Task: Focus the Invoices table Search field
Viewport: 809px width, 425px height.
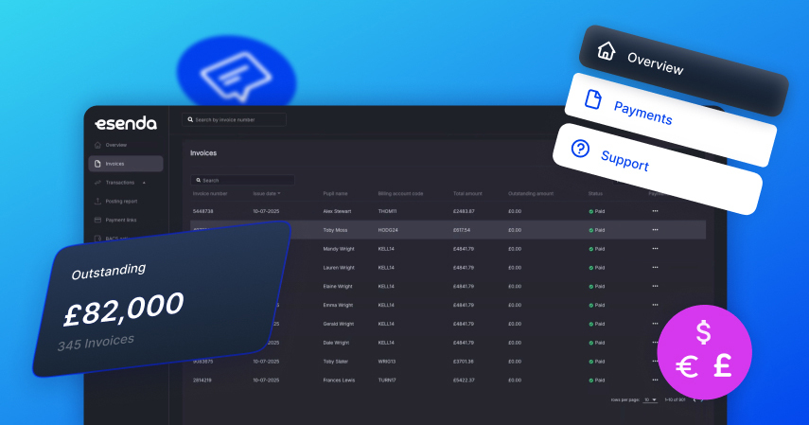Action: pyautogui.click(x=242, y=180)
